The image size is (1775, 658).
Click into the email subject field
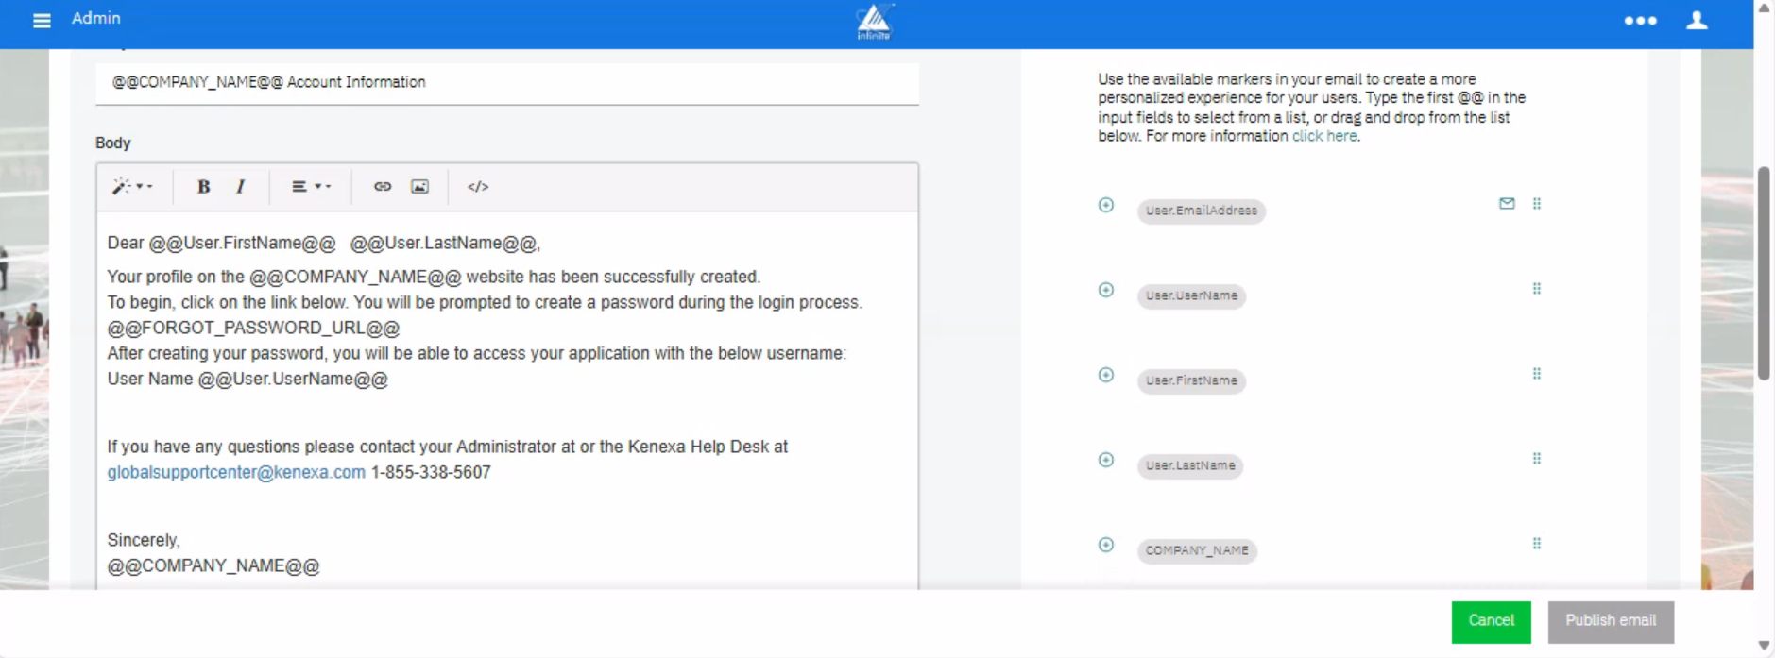point(507,83)
